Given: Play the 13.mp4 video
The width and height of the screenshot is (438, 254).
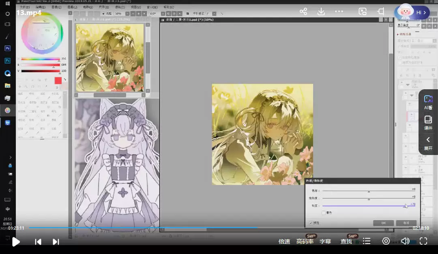Looking at the screenshot, I should pyautogui.click(x=16, y=242).
